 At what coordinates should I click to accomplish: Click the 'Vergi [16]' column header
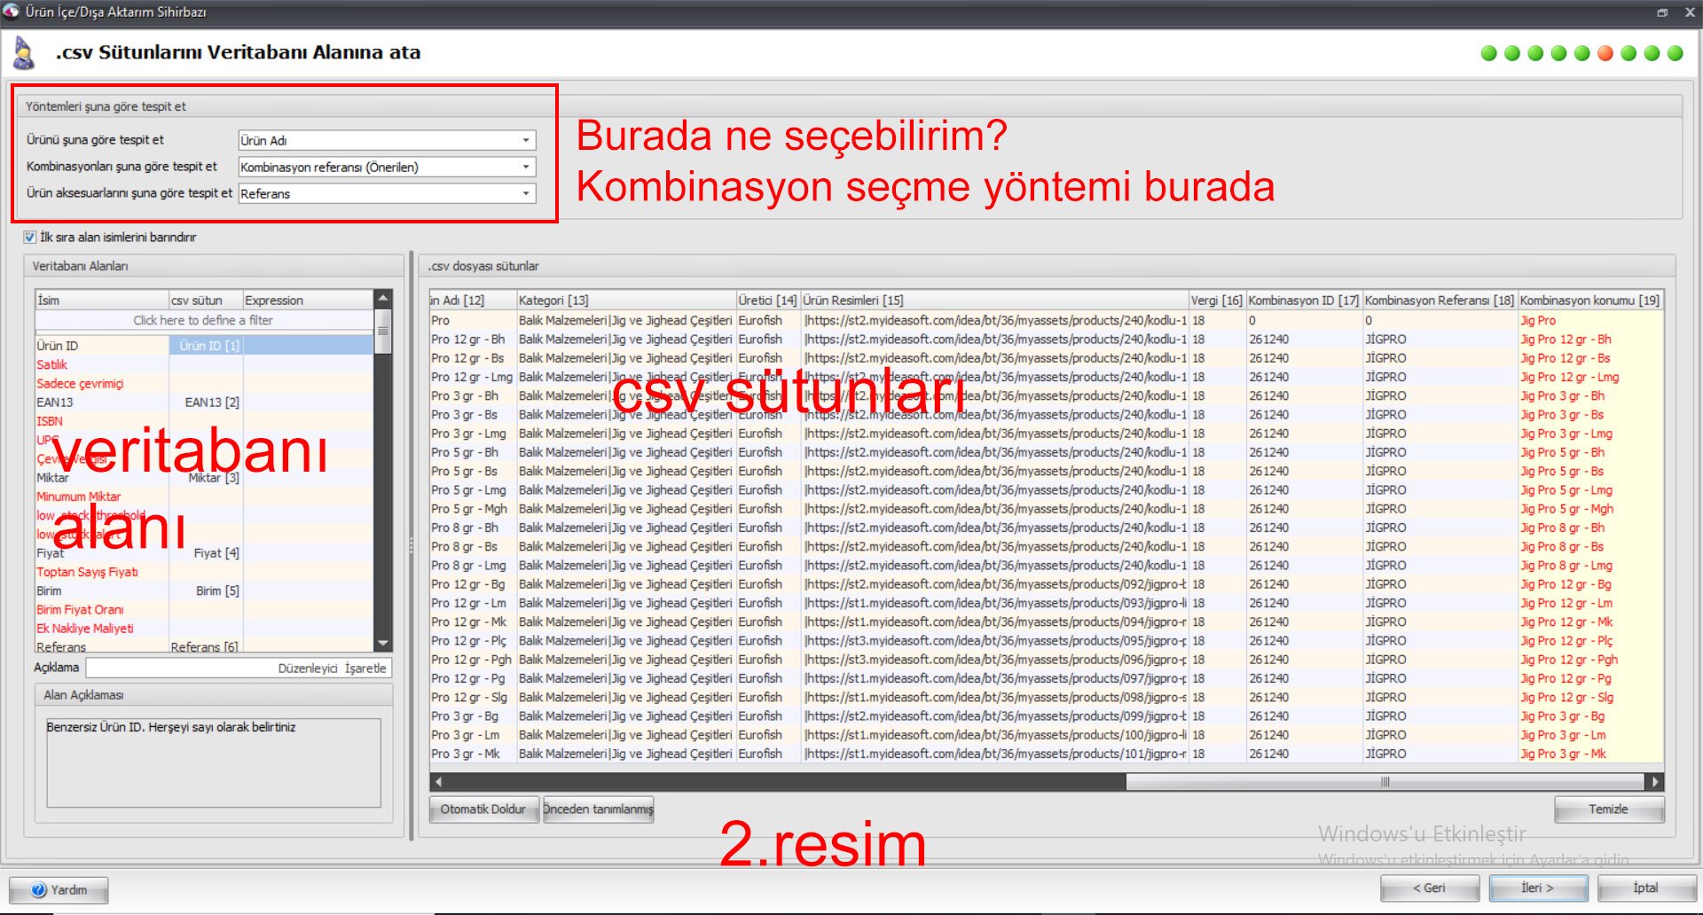point(1217,301)
